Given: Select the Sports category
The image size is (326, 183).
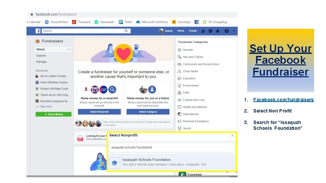Looking at the screenshot, I should tap(184, 128).
